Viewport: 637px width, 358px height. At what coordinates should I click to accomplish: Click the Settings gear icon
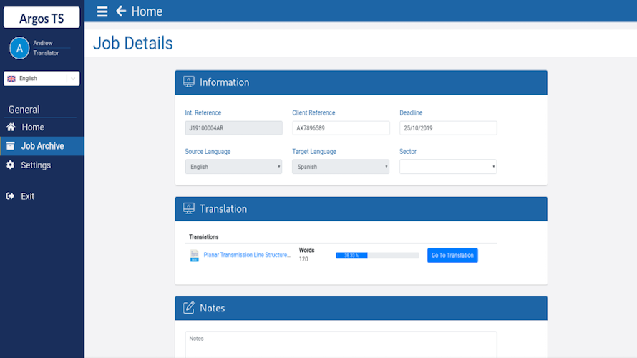[x=10, y=165]
